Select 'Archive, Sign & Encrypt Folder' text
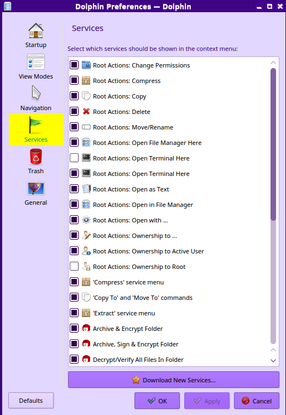The height and width of the screenshot is (415, 286). 136,344
